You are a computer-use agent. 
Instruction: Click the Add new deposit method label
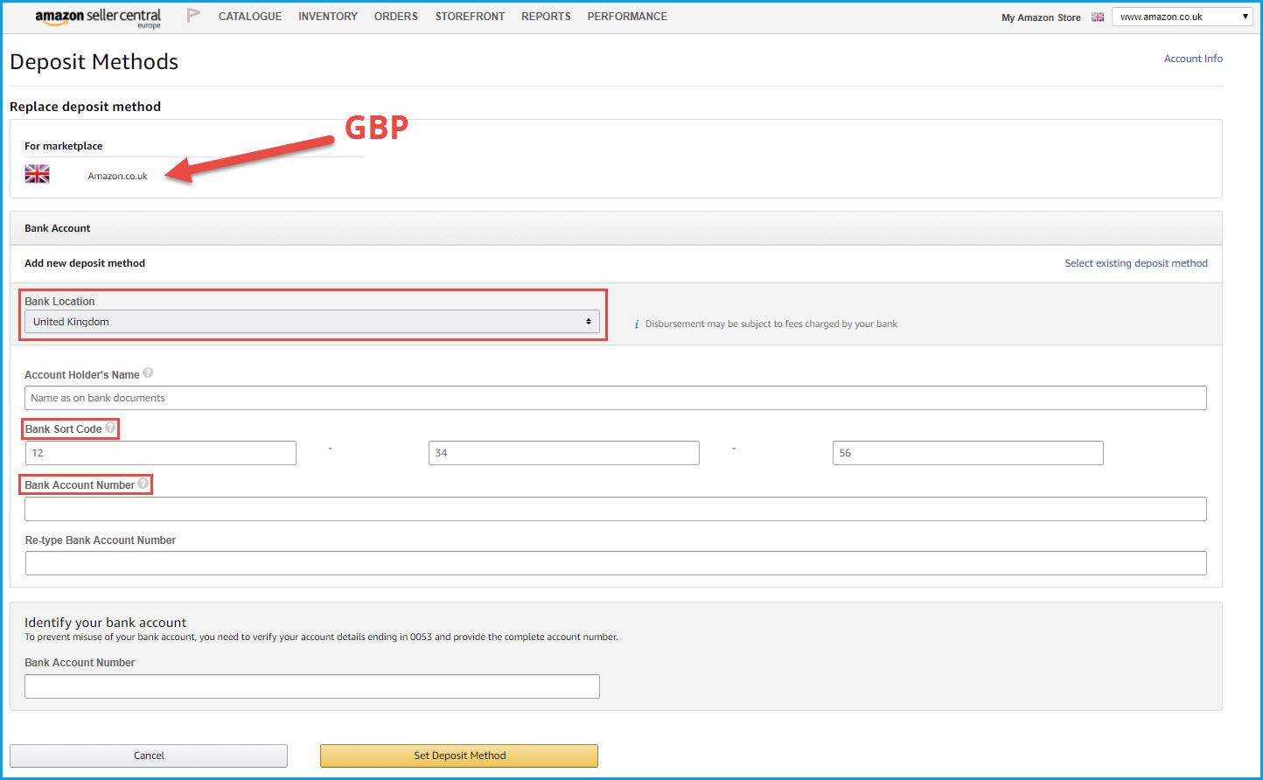(x=85, y=263)
